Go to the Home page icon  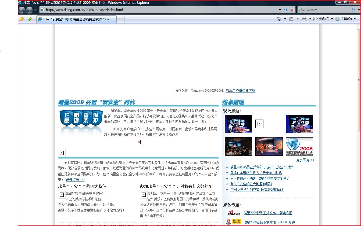pos(279,19)
